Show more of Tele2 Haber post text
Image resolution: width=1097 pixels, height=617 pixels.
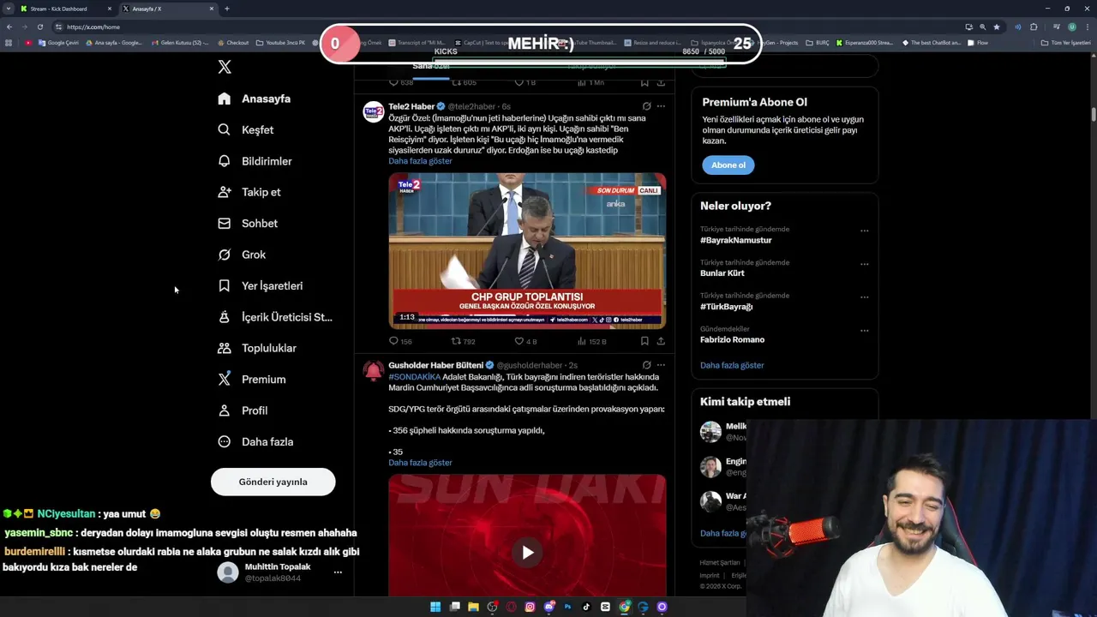click(420, 161)
